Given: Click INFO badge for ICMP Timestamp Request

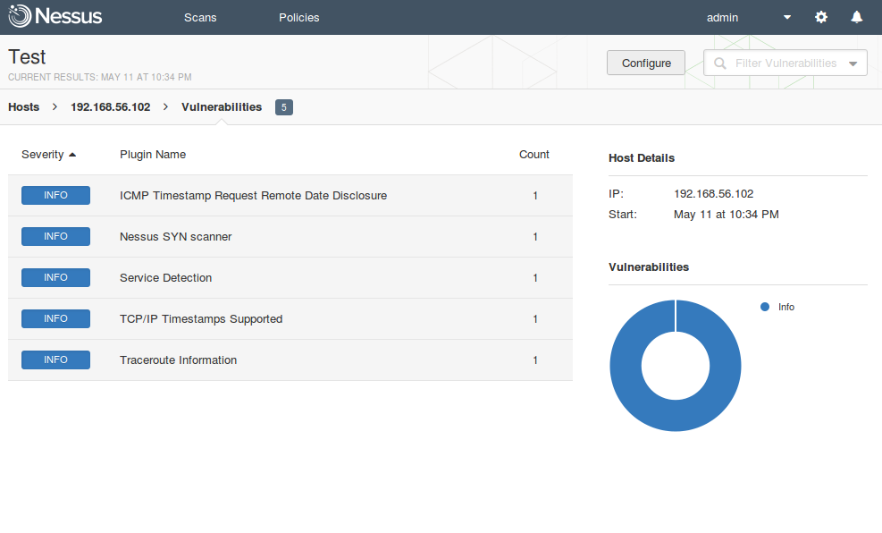Looking at the screenshot, I should [x=55, y=195].
